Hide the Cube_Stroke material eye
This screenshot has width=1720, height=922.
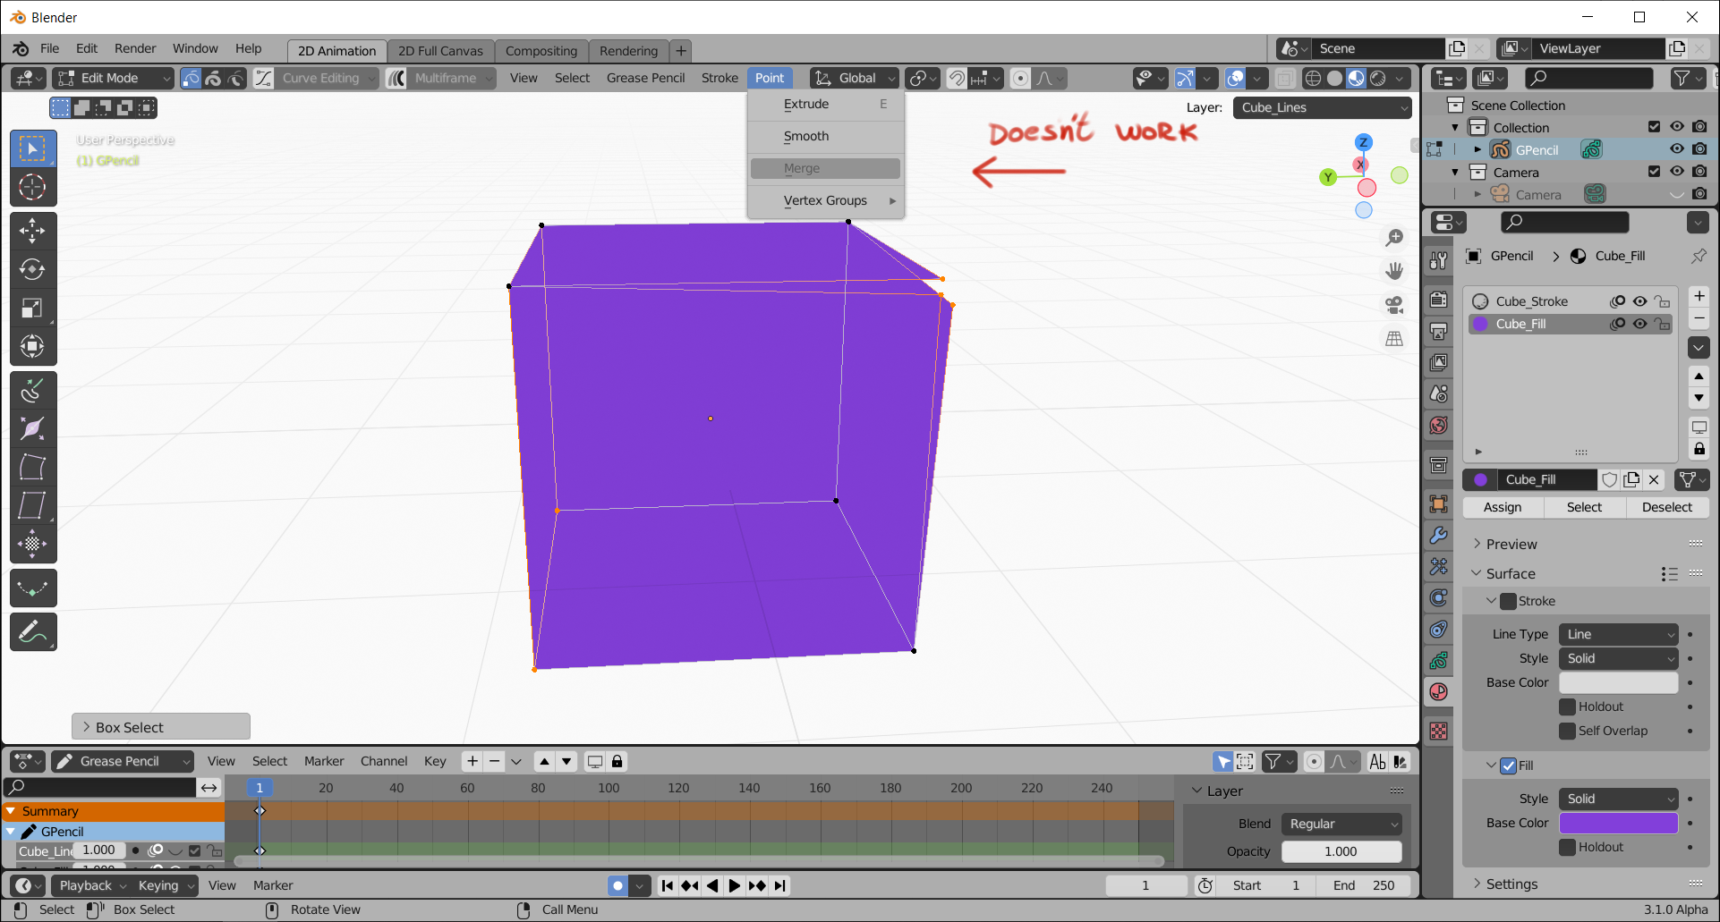[1639, 301]
